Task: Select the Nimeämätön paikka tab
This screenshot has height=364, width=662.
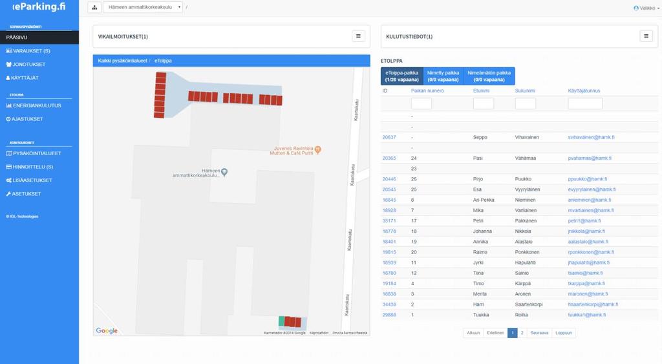Action: [489, 76]
